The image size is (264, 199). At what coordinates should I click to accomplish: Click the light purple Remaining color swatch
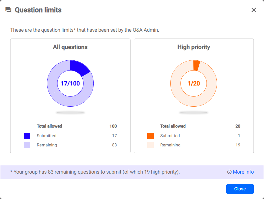[27, 145]
